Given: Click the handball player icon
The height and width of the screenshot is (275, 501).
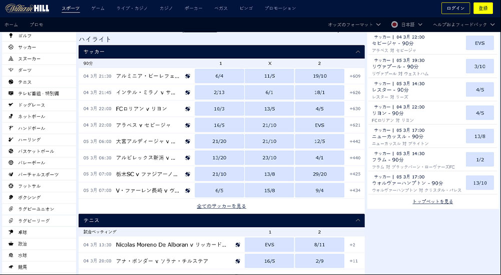Looking at the screenshot, I should [x=11, y=128].
